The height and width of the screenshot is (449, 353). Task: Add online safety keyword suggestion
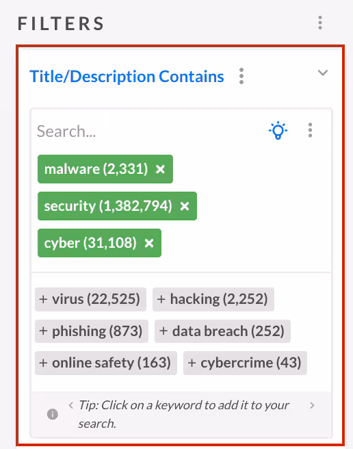(106, 363)
